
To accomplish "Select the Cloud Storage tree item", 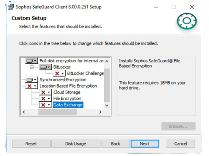I will (67, 92).
